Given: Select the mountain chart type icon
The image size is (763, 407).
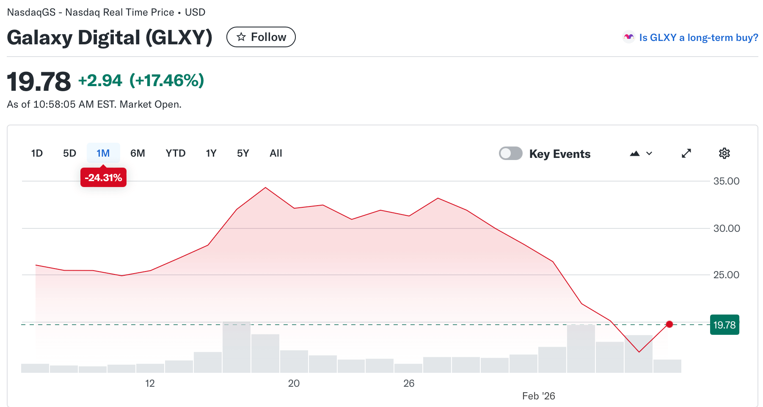Looking at the screenshot, I should click(635, 153).
